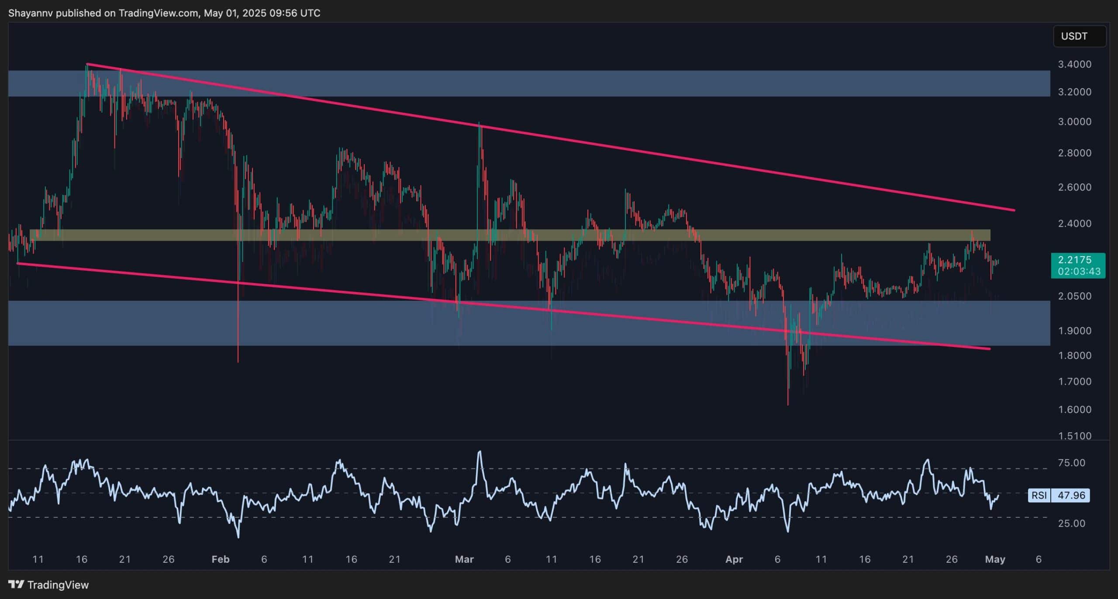This screenshot has width=1118, height=599.
Task: Click the 2.0500 price axis label
Action: [1074, 296]
